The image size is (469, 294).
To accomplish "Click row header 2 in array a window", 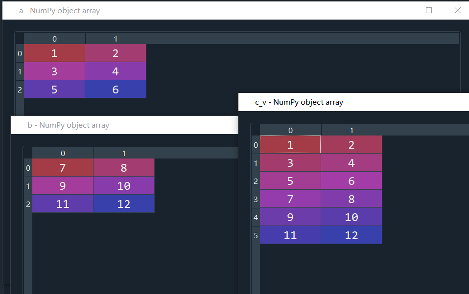I will pos(20,89).
